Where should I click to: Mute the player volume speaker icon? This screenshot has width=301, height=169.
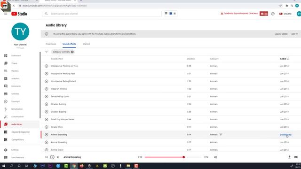[x=215, y=157]
